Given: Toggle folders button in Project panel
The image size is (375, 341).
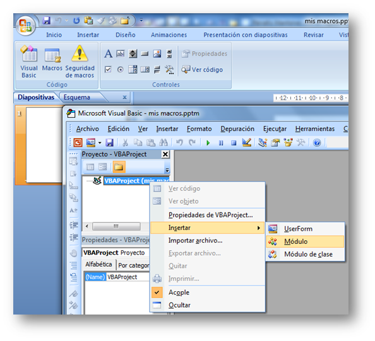Looking at the screenshot, I should click(x=119, y=167).
